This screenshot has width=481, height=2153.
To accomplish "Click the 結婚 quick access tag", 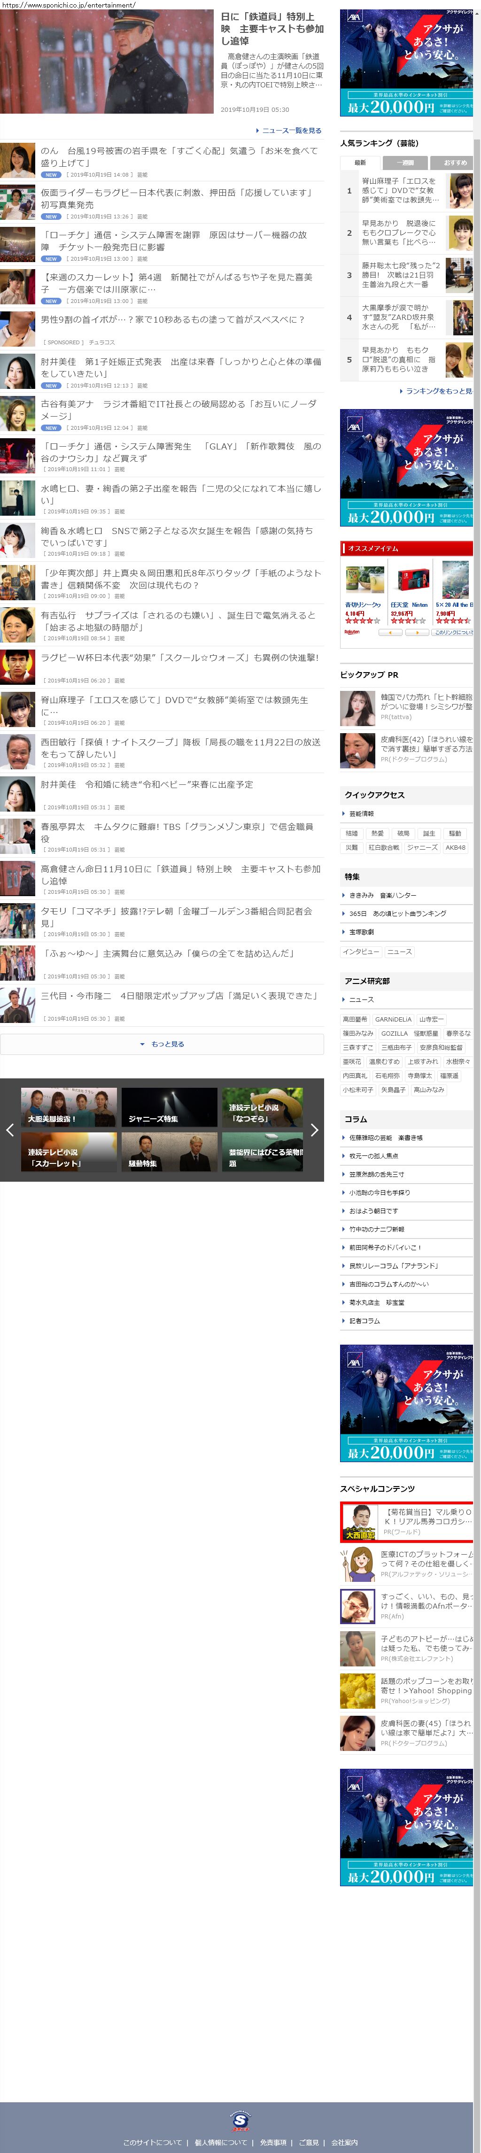I will 352,833.
